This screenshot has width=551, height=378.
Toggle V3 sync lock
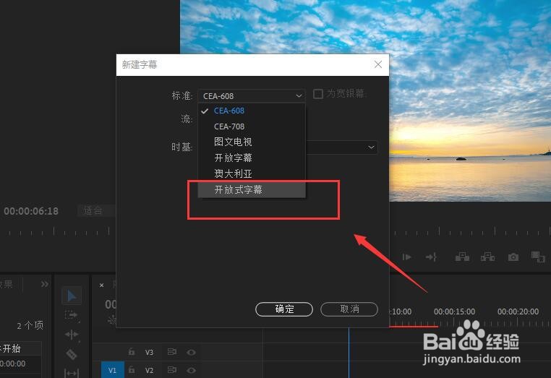(172, 352)
